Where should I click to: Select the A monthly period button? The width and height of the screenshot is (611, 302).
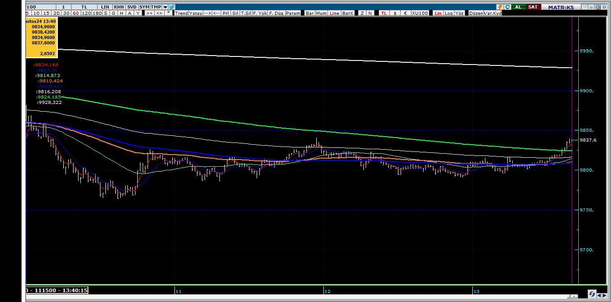pos(130,13)
